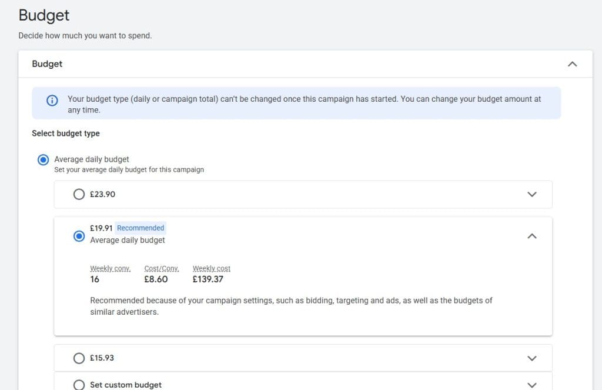
Task: Click the Recommended badge beside £19.91
Action: click(141, 228)
